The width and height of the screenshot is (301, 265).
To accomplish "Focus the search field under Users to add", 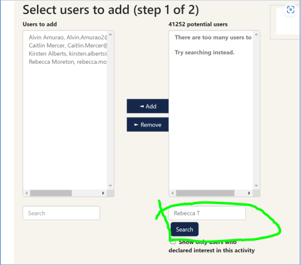I will coord(61,213).
